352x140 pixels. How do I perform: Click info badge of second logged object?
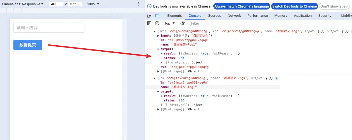(276, 78)
